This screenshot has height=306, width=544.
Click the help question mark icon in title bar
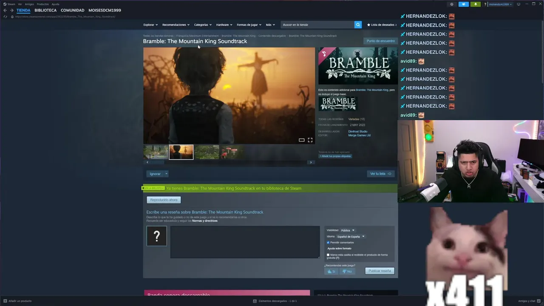pyautogui.click(x=485, y=4)
